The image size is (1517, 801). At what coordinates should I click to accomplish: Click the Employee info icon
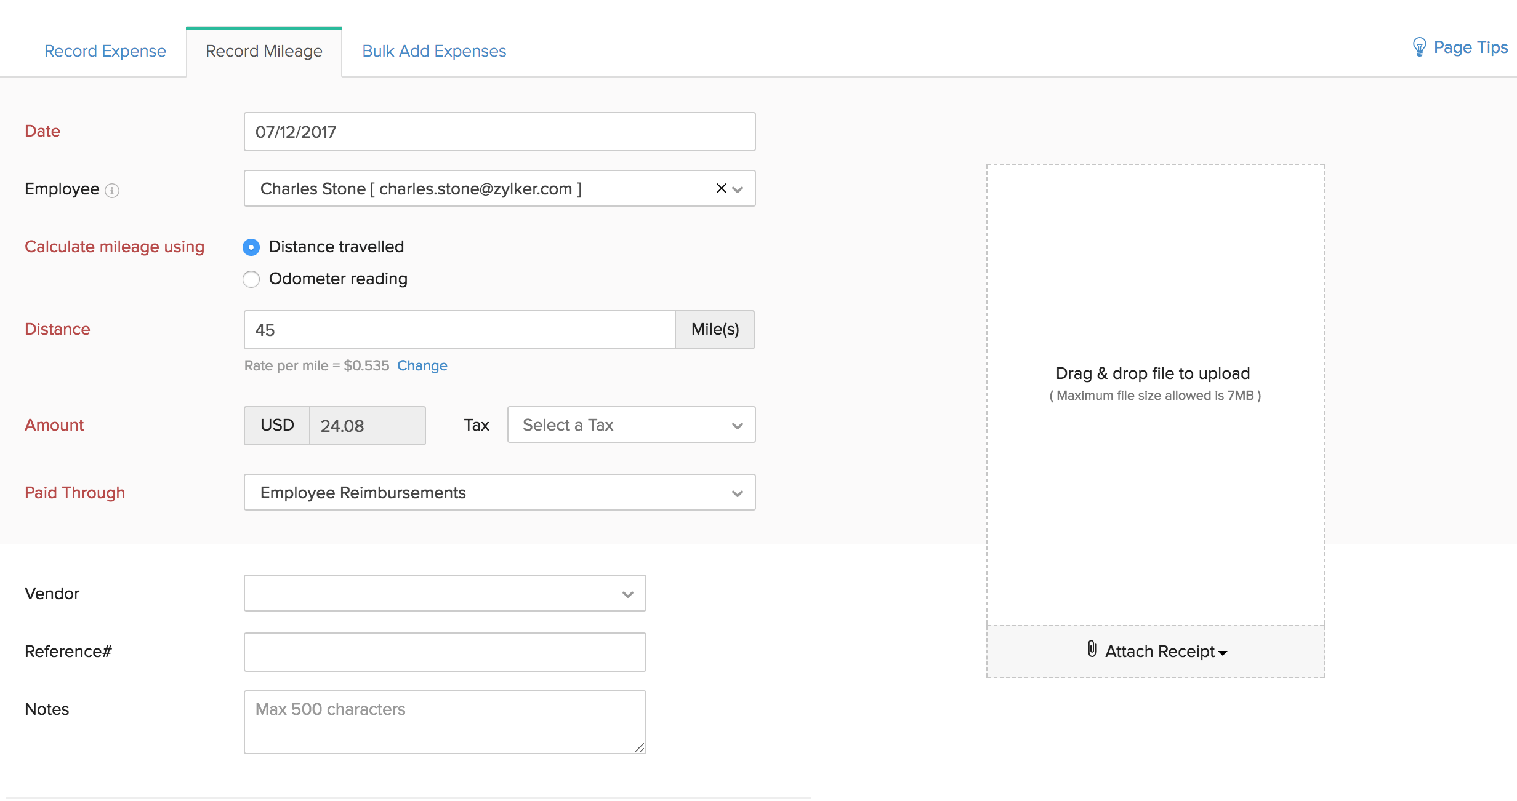click(112, 191)
